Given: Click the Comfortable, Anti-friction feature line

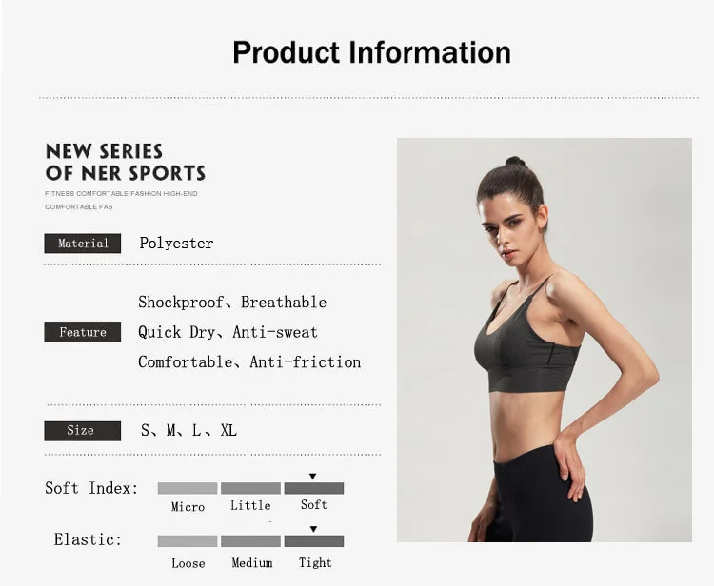Looking at the screenshot, I should (x=249, y=362).
